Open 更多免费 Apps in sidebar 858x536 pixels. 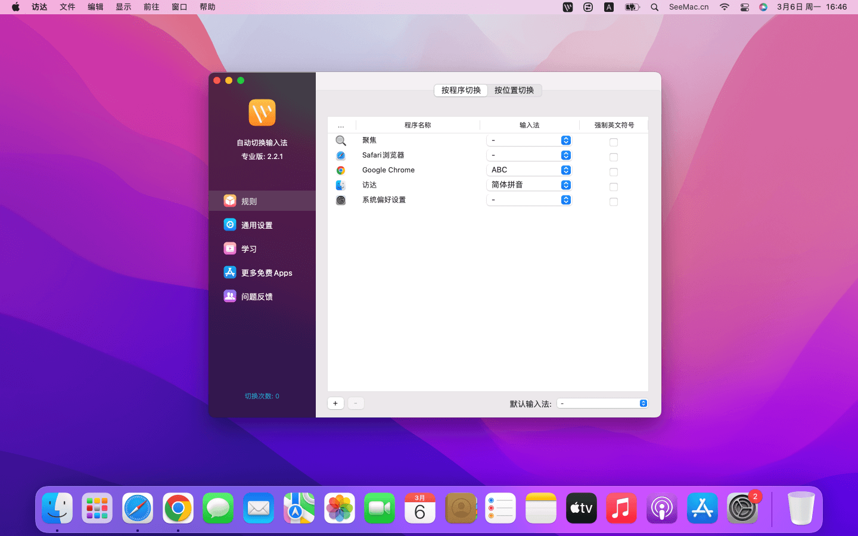point(266,273)
